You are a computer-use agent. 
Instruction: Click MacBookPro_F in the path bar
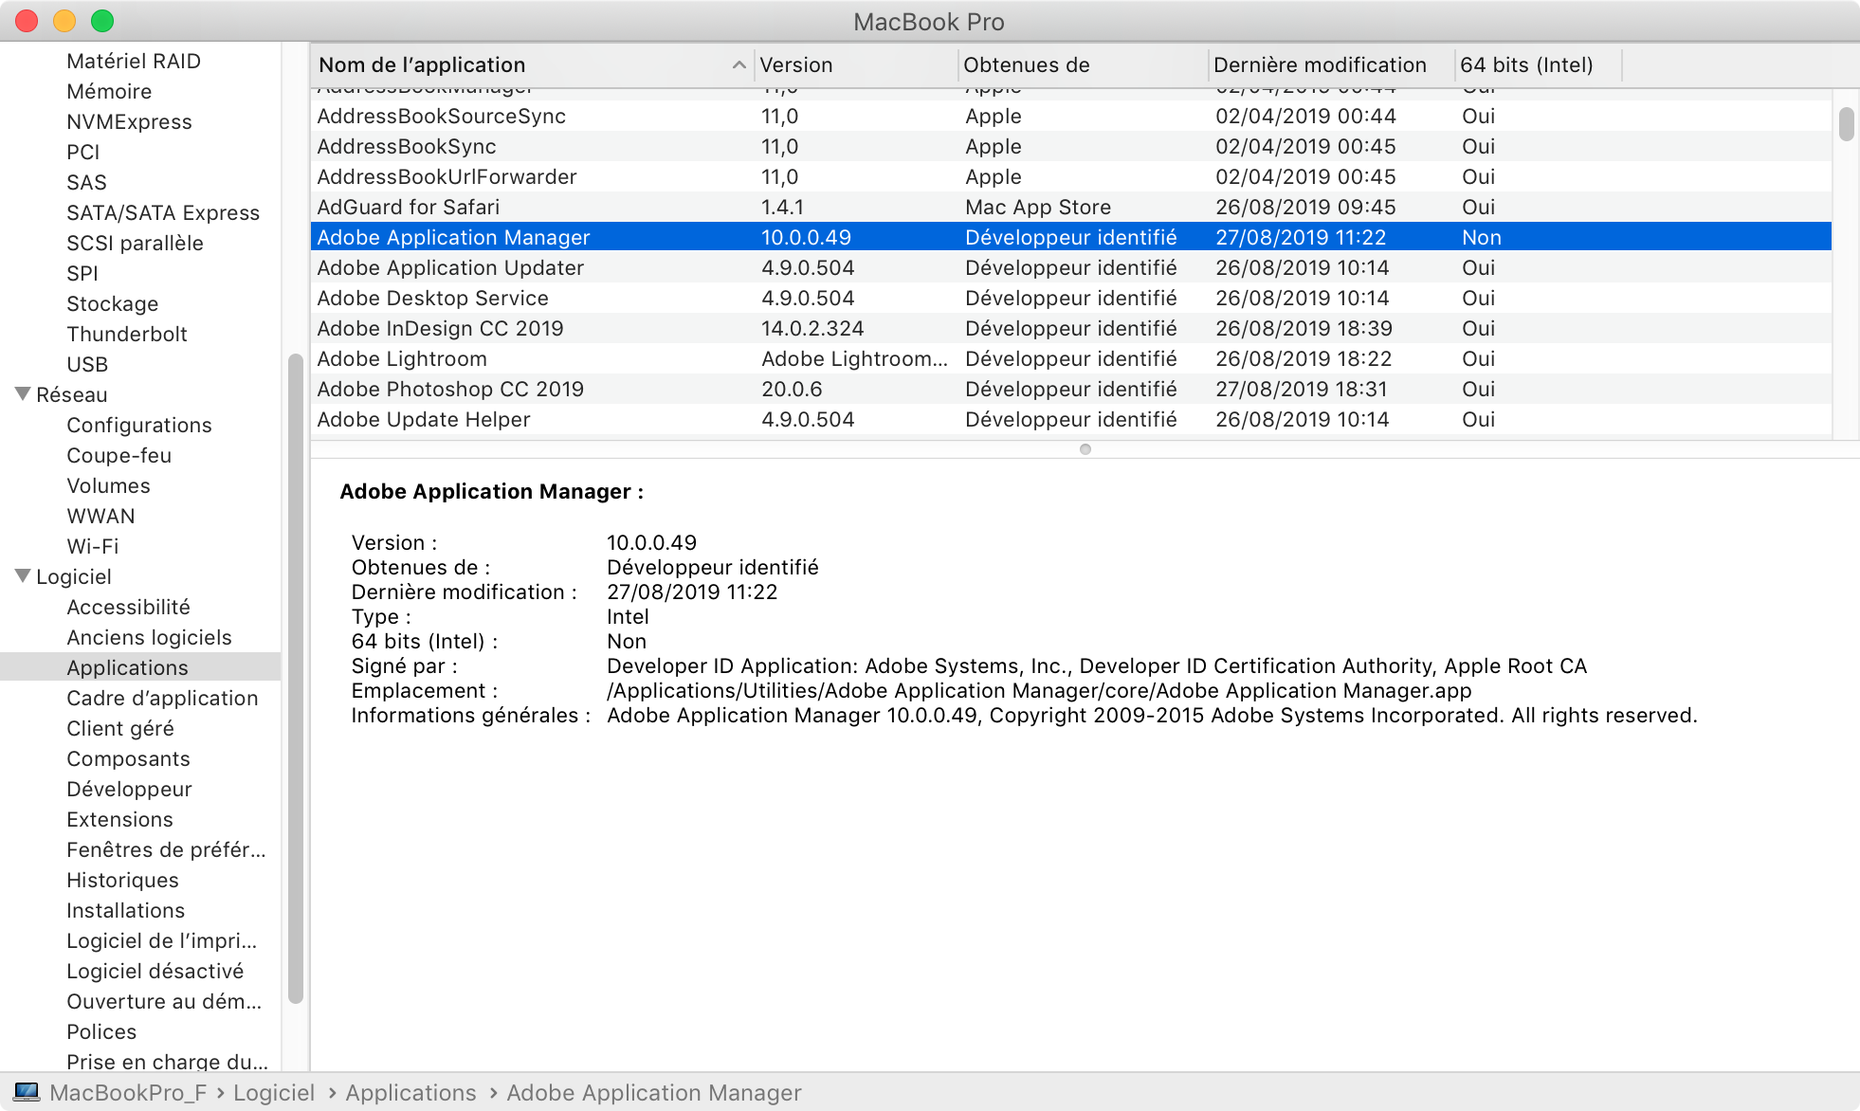point(128,1092)
